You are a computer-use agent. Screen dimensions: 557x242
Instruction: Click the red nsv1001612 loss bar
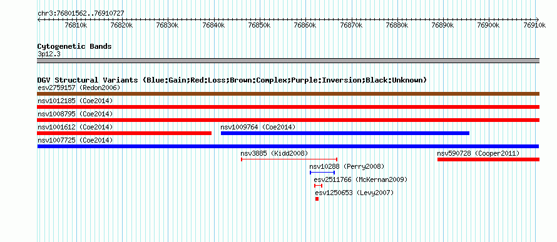point(125,133)
